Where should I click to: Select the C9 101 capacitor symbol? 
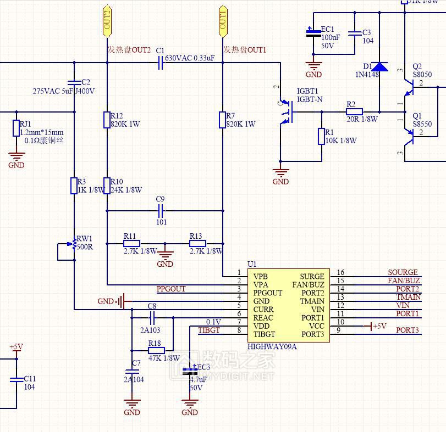161,210
